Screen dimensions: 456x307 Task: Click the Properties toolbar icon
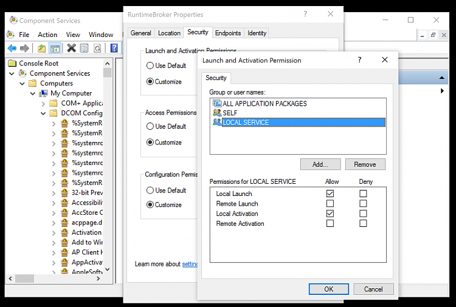(84, 48)
